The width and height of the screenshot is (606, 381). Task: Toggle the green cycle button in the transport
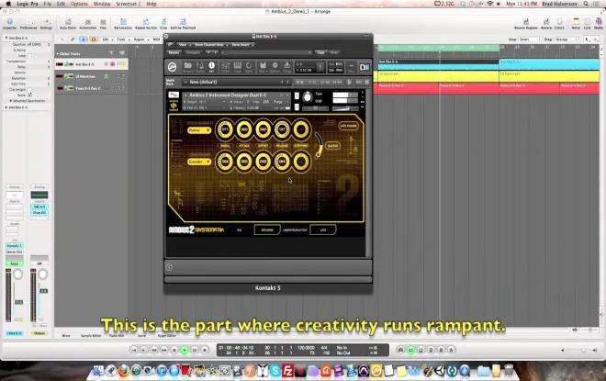coord(410,350)
